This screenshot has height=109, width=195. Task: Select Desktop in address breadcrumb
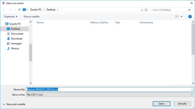(51, 10)
